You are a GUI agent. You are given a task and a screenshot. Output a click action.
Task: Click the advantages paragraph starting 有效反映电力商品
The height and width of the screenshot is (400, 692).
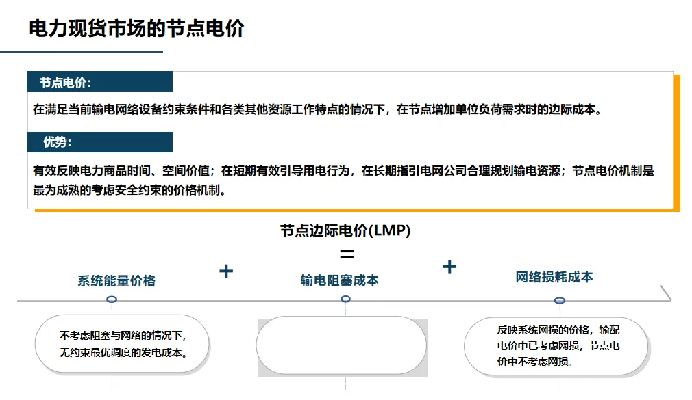343,181
